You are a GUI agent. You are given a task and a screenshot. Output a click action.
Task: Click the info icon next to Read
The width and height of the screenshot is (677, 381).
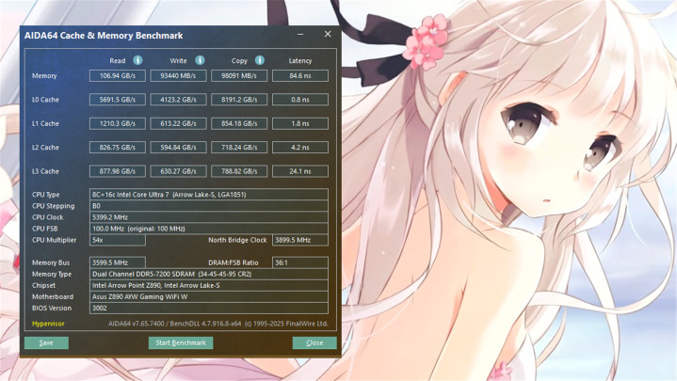tap(137, 60)
